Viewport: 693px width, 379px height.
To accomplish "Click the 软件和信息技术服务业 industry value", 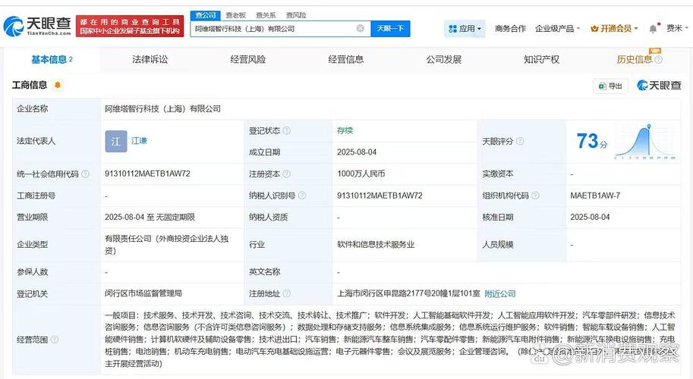I will tap(376, 244).
